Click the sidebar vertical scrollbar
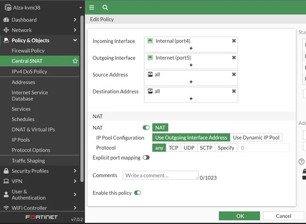306x224 pixels. tap(82, 99)
